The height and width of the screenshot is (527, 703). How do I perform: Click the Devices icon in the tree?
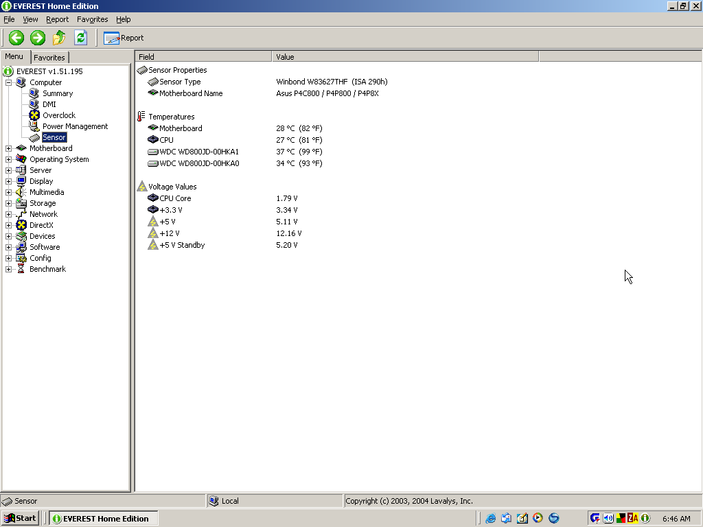coord(21,236)
